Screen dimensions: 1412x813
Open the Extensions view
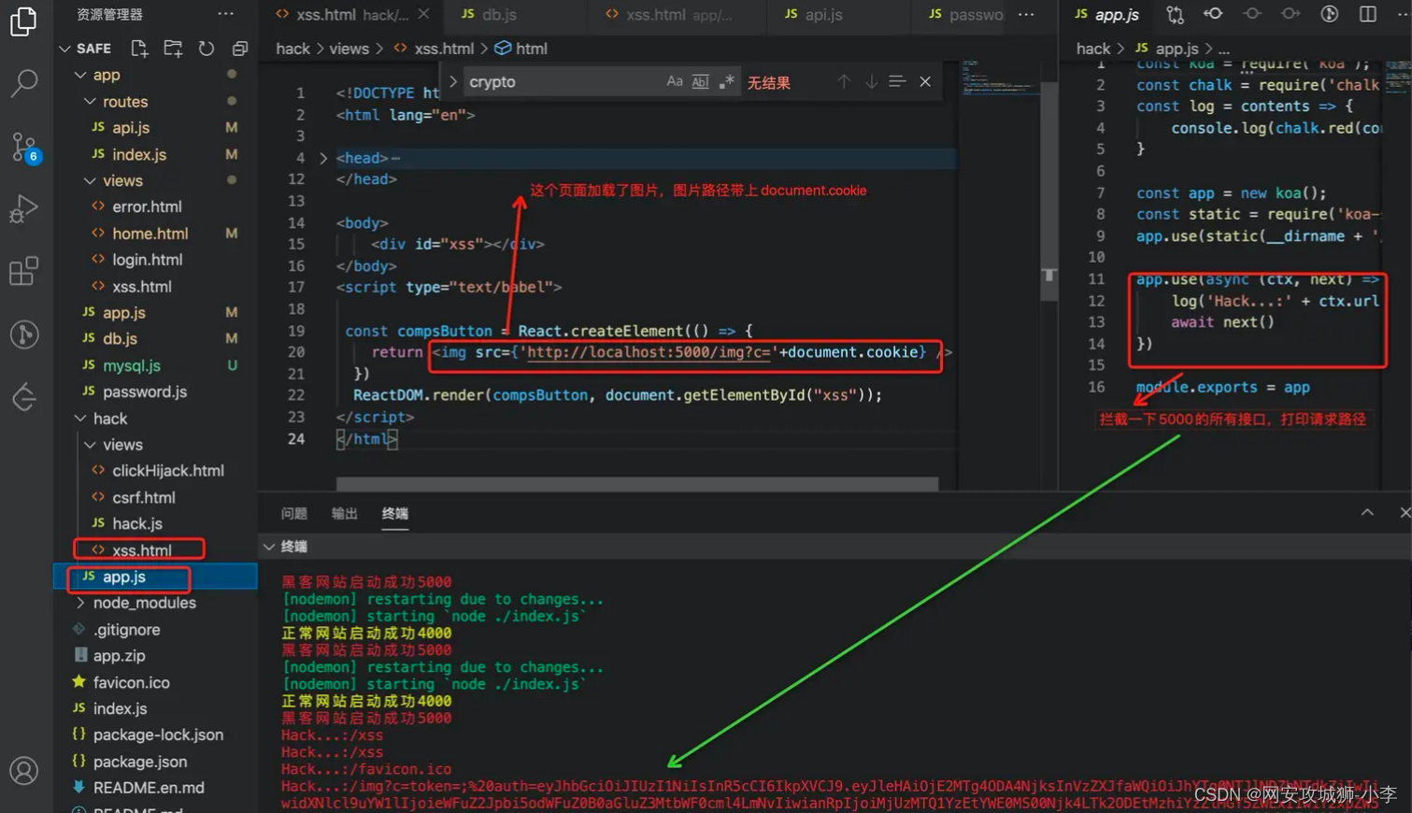point(23,272)
